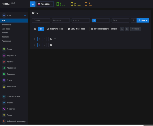Click the orange phone new devices icon
The width and height of the screenshot is (153, 126).
(x=86, y=4)
